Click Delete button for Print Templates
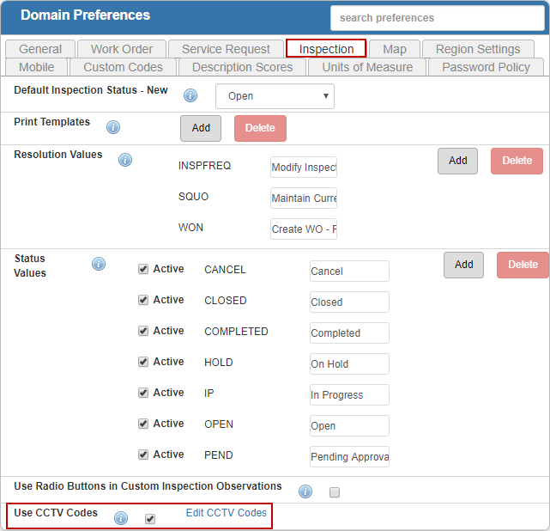This screenshot has height=531, width=550. tap(260, 129)
